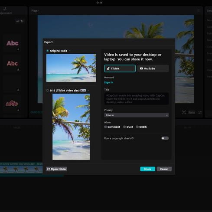Click the YouTube logo icon

141,68
